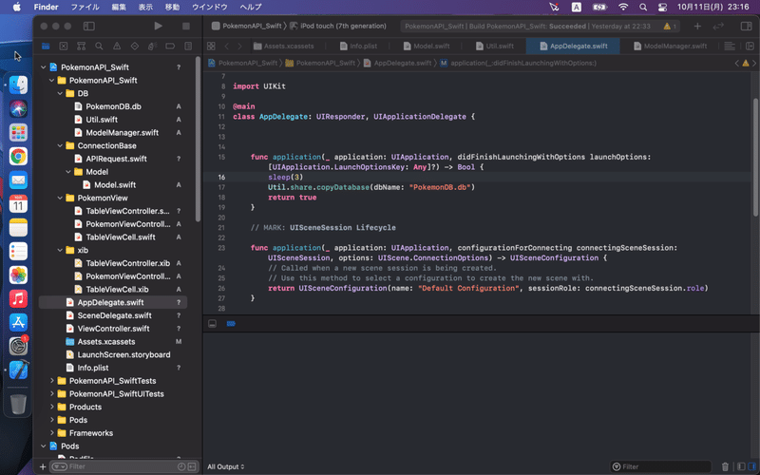Click the Library plus button in toolbar
760x475 pixels.
pyautogui.click(x=697, y=27)
